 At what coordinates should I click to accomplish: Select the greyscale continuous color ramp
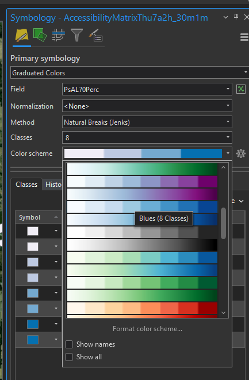(x=142, y=245)
